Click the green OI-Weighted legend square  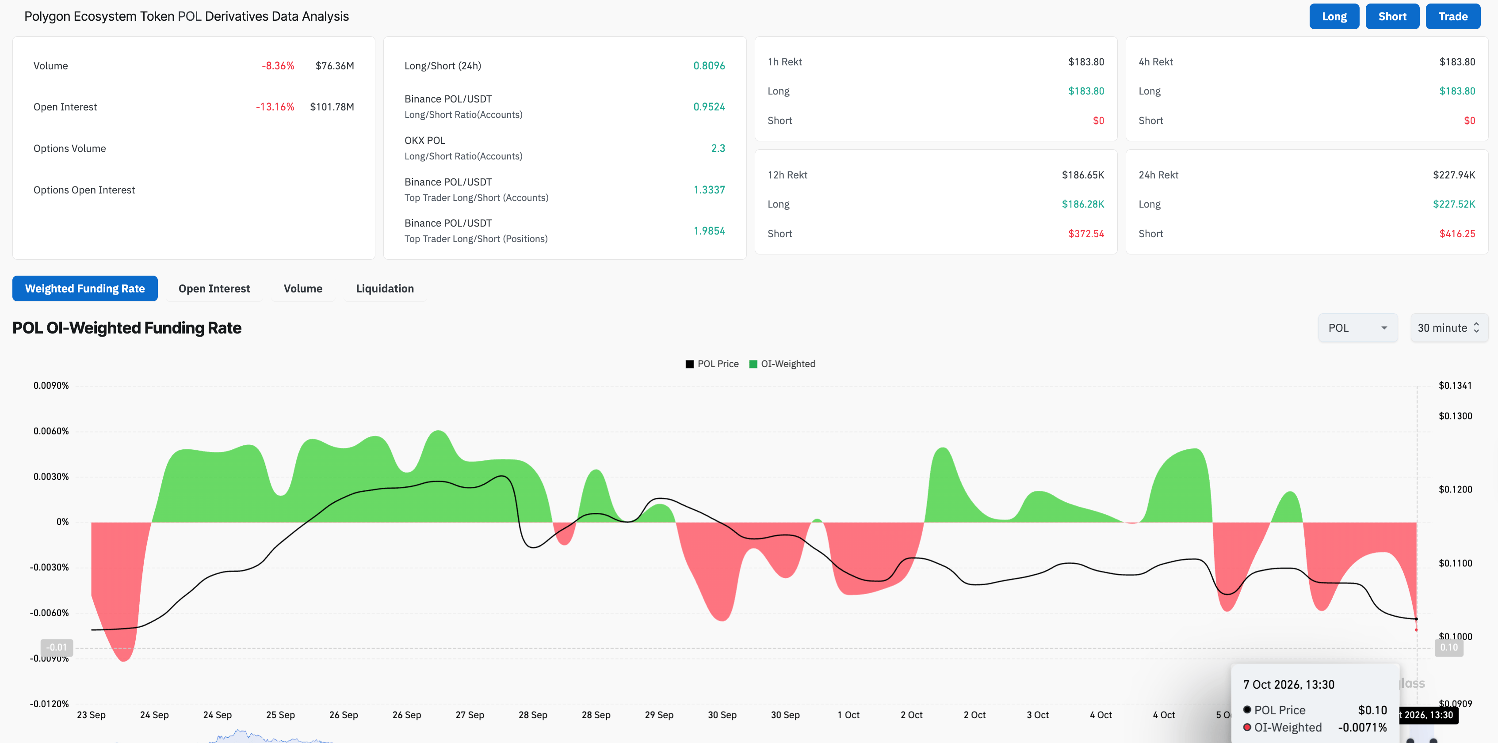click(753, 364)
